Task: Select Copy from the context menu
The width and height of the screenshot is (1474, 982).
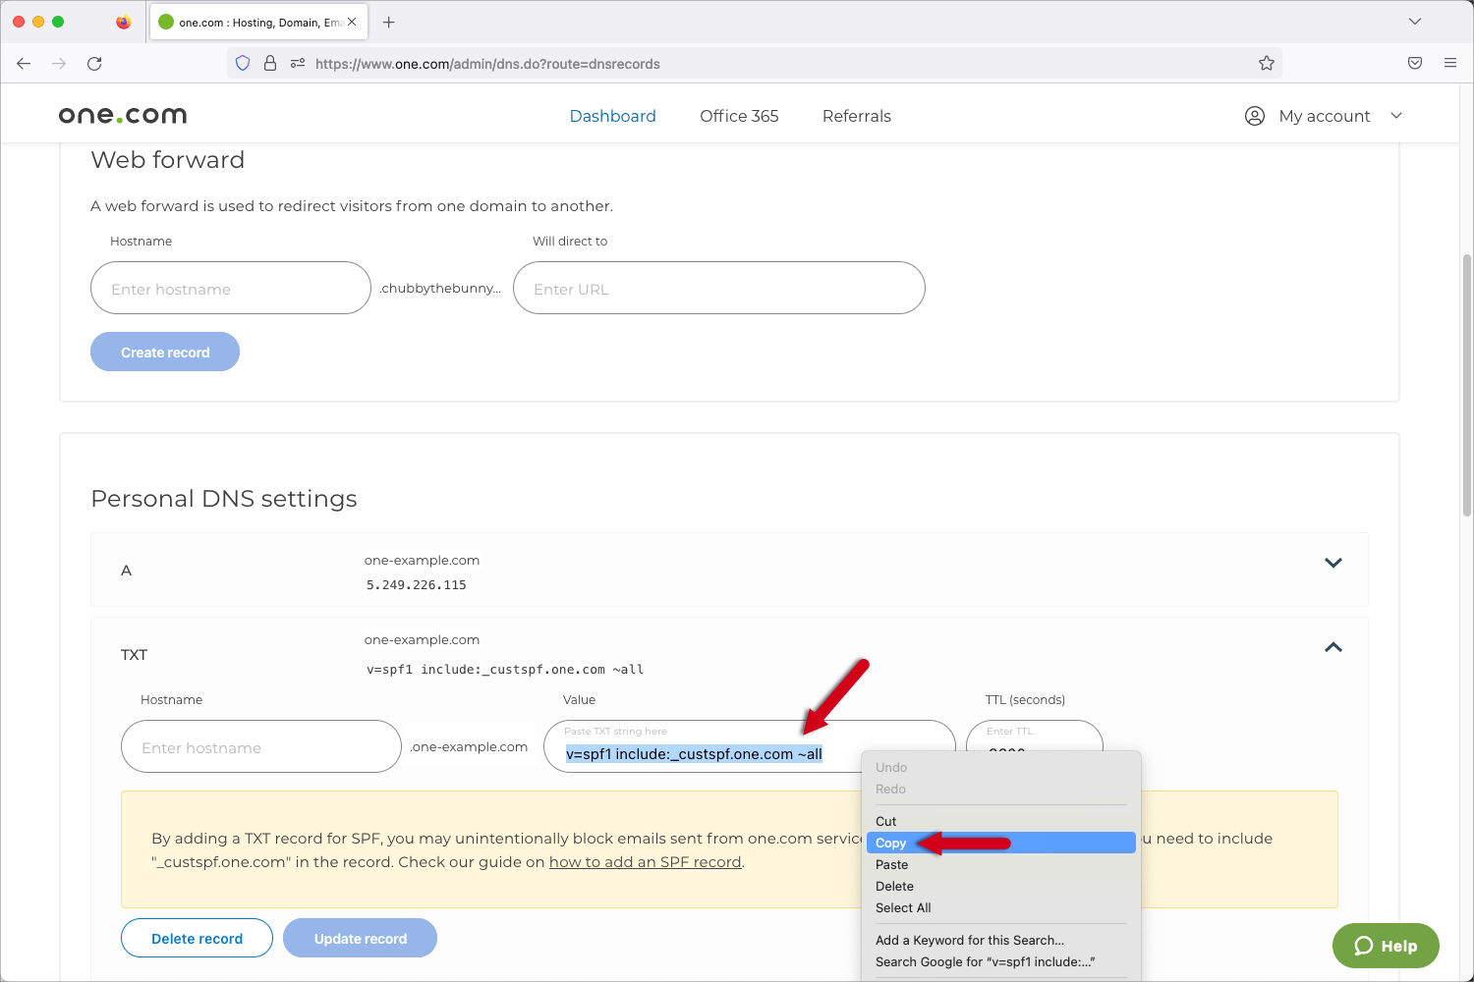Action: pos(890,843)
